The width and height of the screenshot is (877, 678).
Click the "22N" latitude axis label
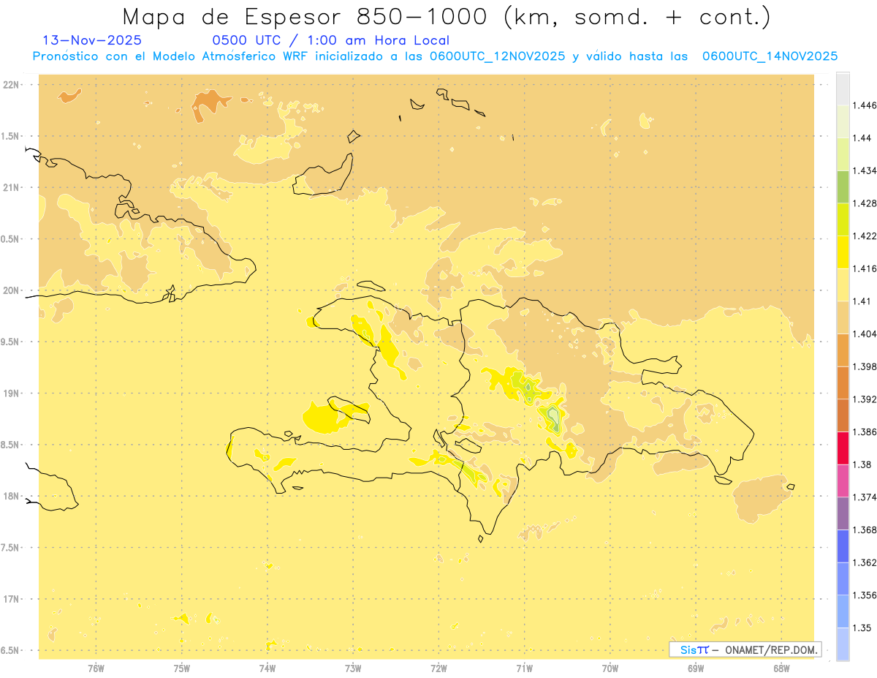coord(12,84)
